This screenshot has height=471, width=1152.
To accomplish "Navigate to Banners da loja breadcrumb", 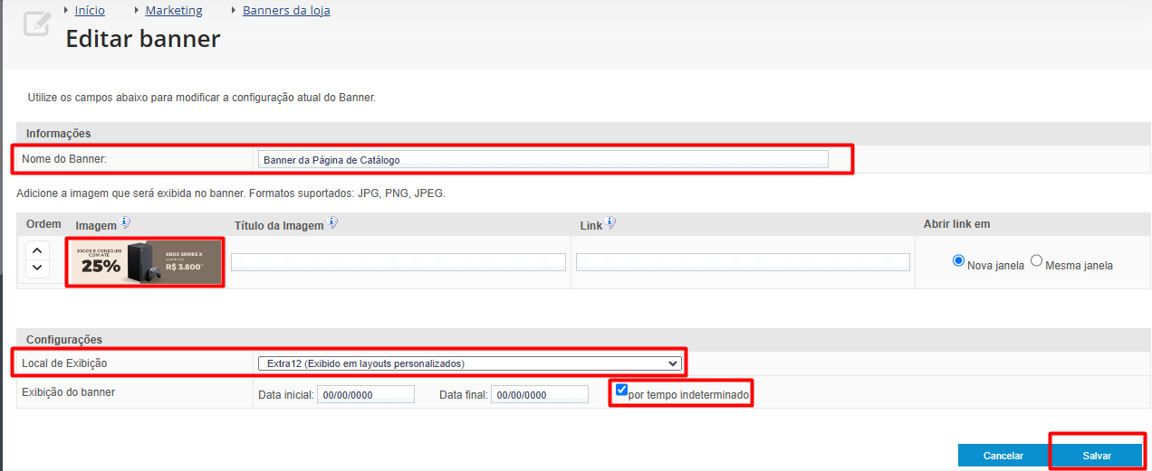I will click(x=286, y=11).
